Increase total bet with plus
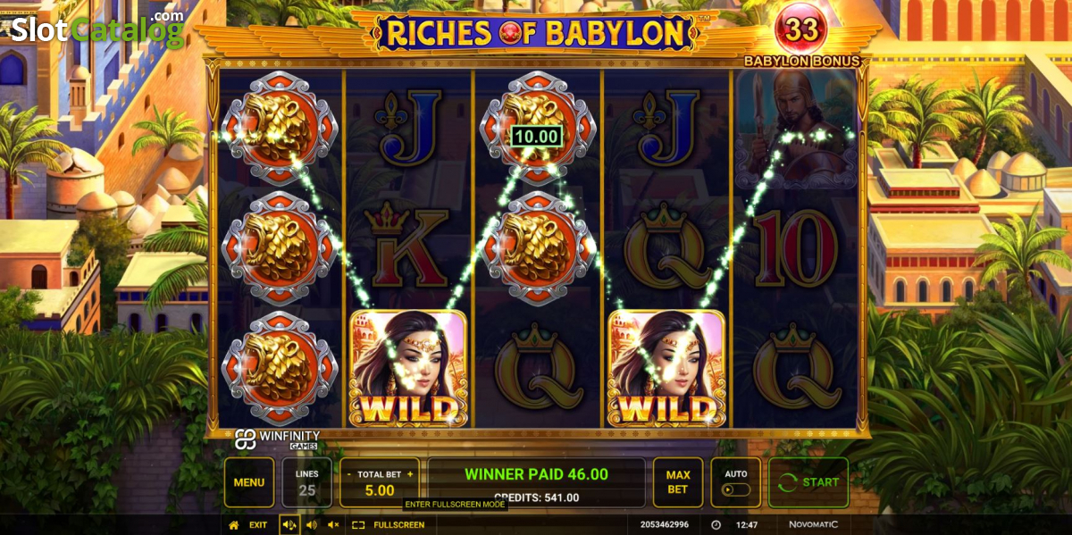The height and width of the screenshot is (535, 1072). pyautogui.click(x=410, y=474)
